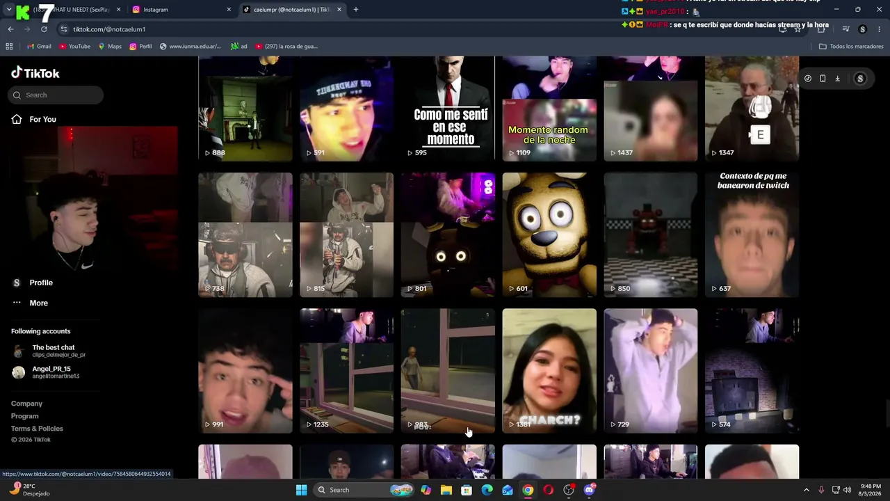
Task: Open the weather widget showing 28°C
Action: (29, 490)
